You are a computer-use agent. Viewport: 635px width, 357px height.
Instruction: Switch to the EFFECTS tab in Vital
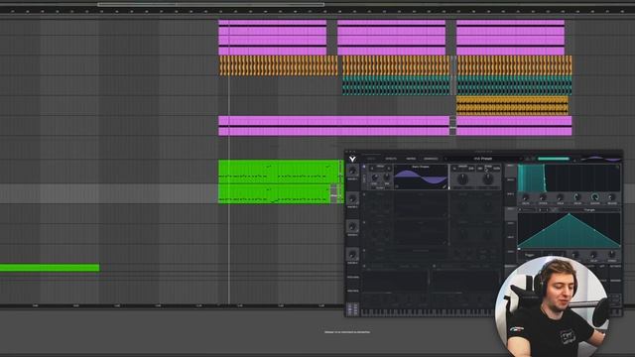coord(391,159)
